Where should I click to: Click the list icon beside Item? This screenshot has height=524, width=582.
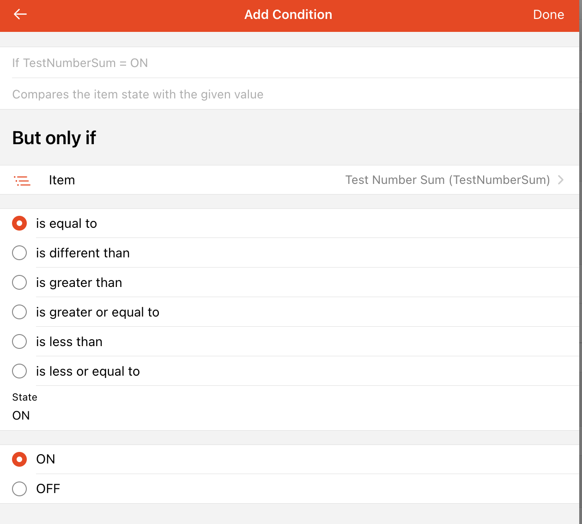22,180
